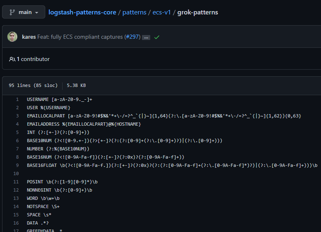Select line number 9 for BASE16FLOAT
Image resolution: width=321 pixels, height=232 pixels.
click(17, 165)
